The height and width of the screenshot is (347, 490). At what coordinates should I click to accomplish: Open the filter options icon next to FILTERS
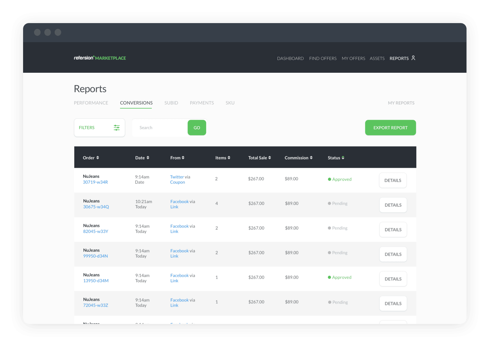click(117, 127)
